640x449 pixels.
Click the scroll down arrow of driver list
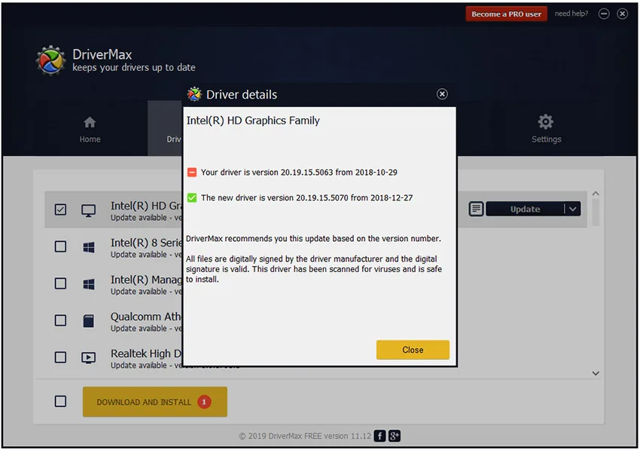(x=596, y=374)
